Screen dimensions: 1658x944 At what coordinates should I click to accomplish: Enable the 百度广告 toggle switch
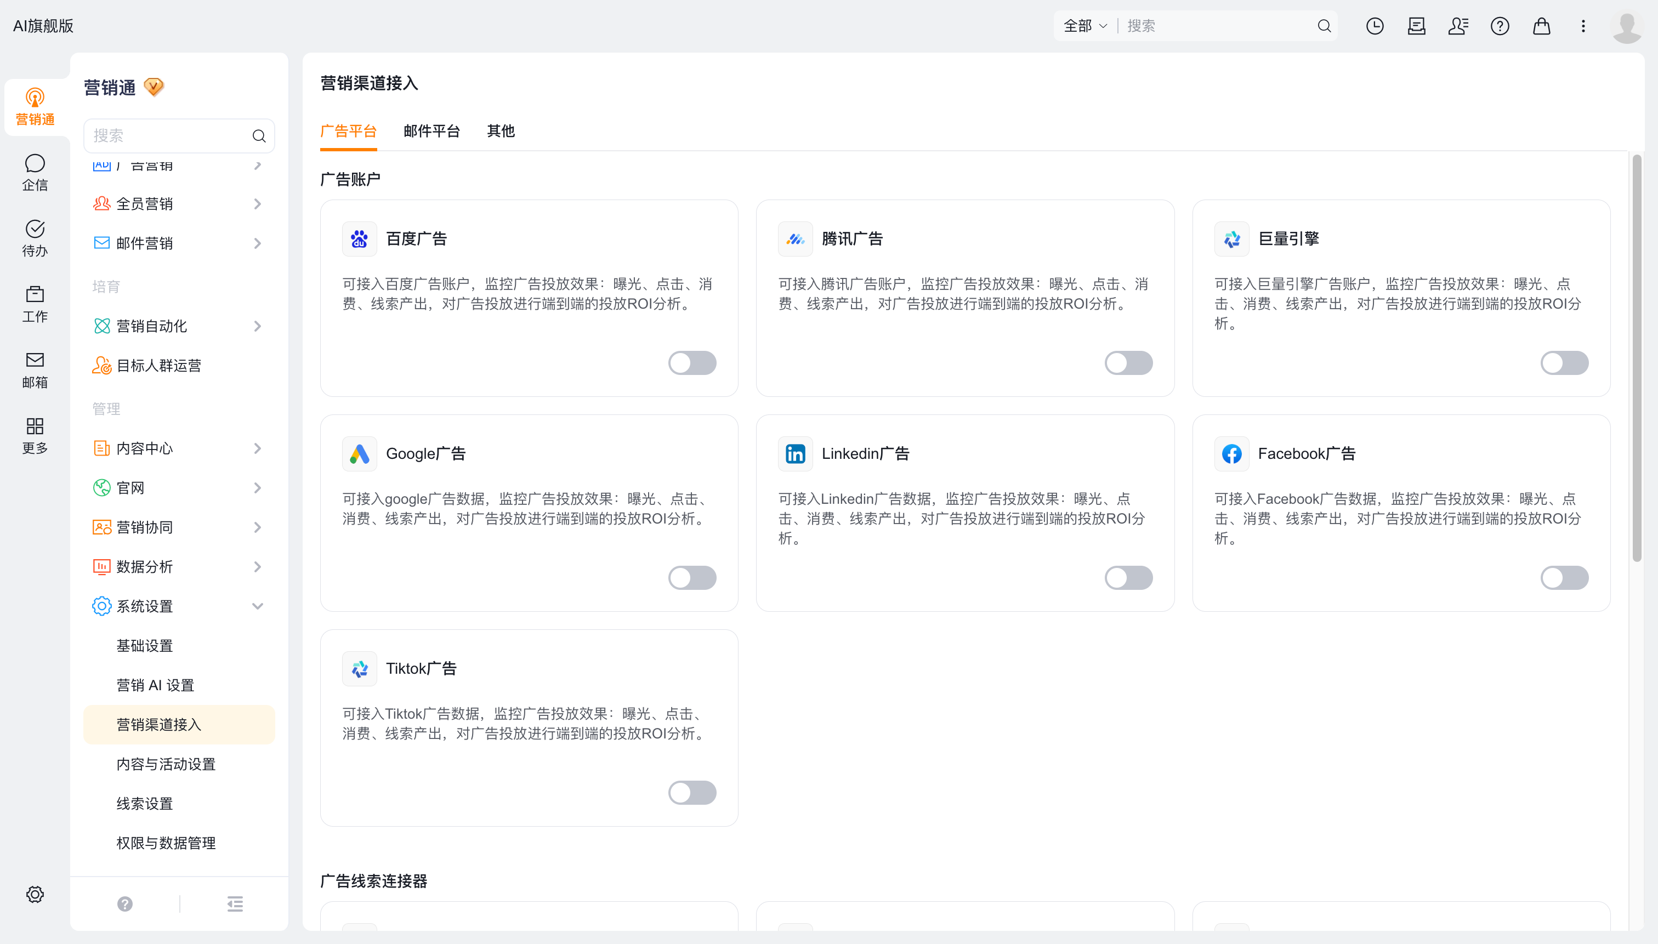point(692,362)
